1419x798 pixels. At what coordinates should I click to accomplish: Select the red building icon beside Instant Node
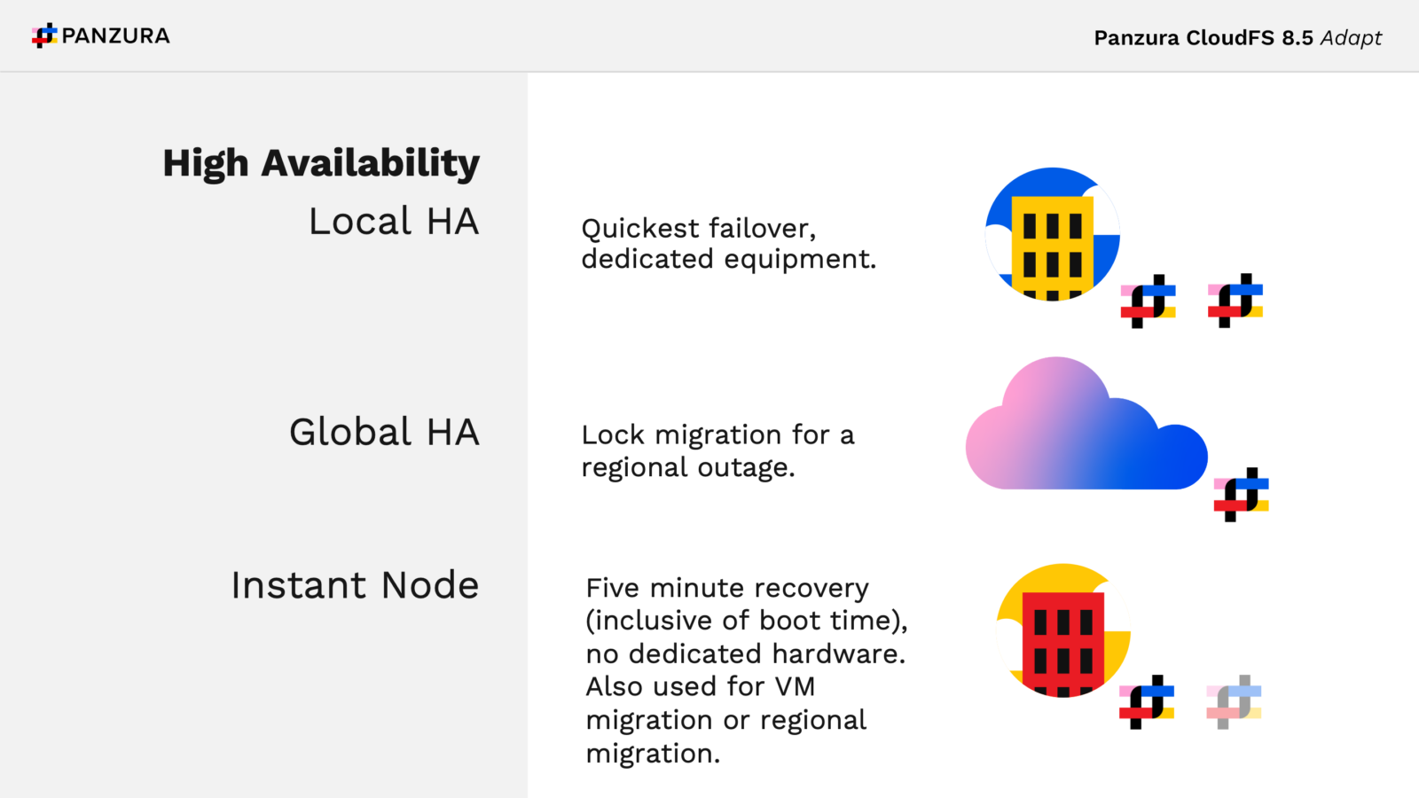point(1062,647)
